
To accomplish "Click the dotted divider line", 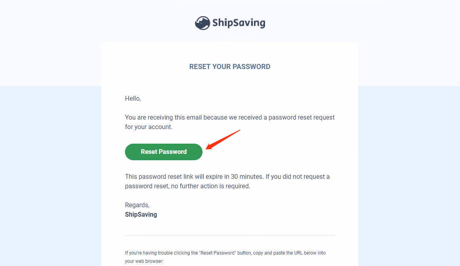I will click(230, 235).
